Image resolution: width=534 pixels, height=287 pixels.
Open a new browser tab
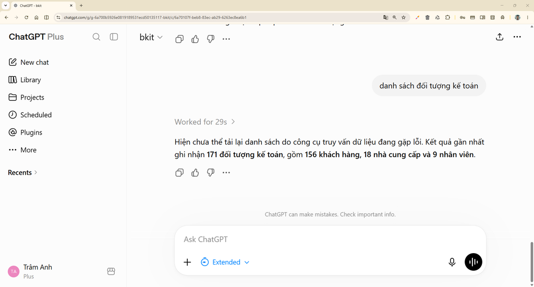81,5
